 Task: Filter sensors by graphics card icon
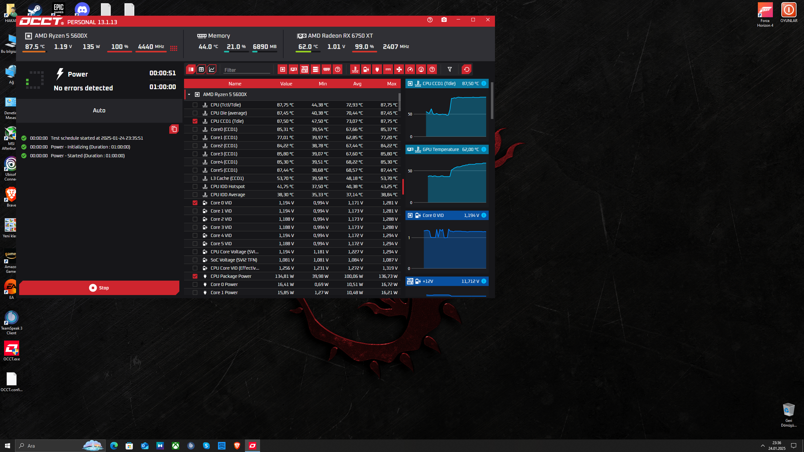click(294, 69)
